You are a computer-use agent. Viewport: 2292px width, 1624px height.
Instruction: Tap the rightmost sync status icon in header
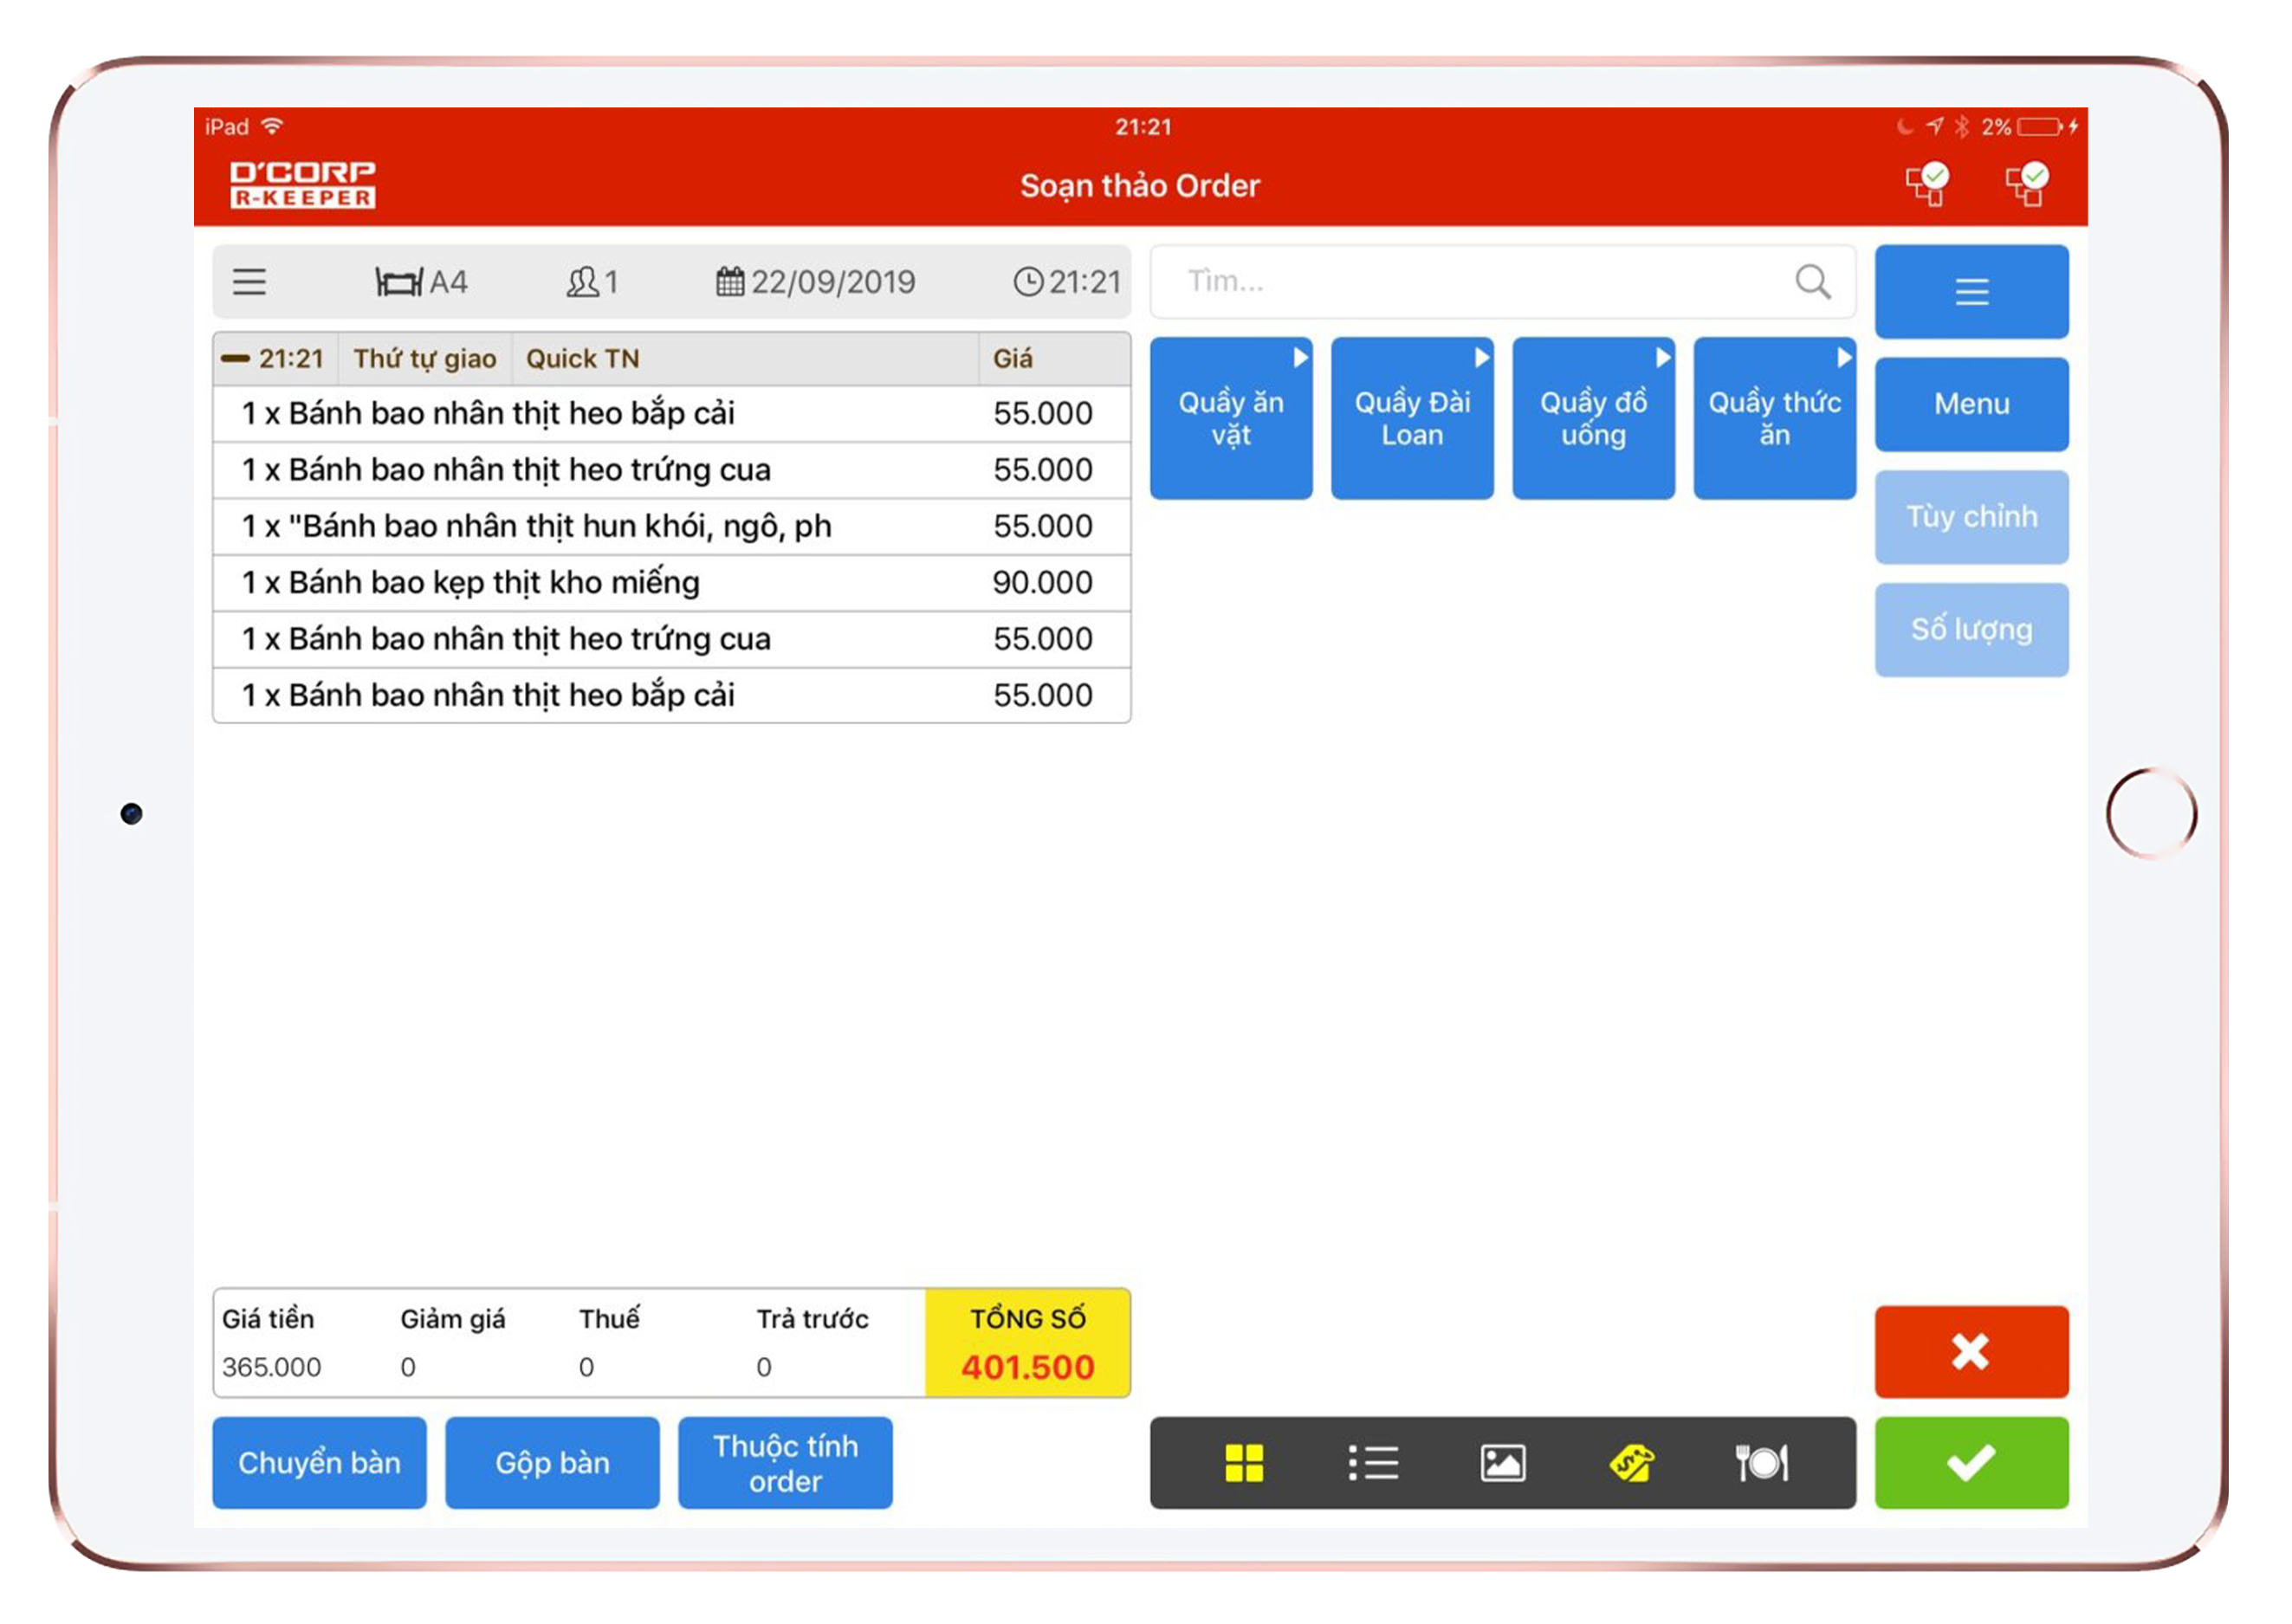click(2026, 185)
